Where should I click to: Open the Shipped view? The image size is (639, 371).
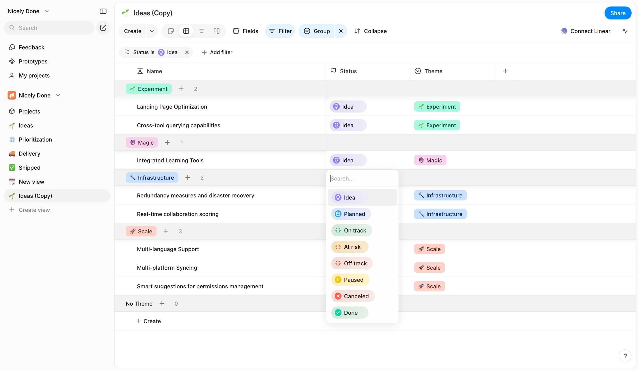tap(57, 168)
